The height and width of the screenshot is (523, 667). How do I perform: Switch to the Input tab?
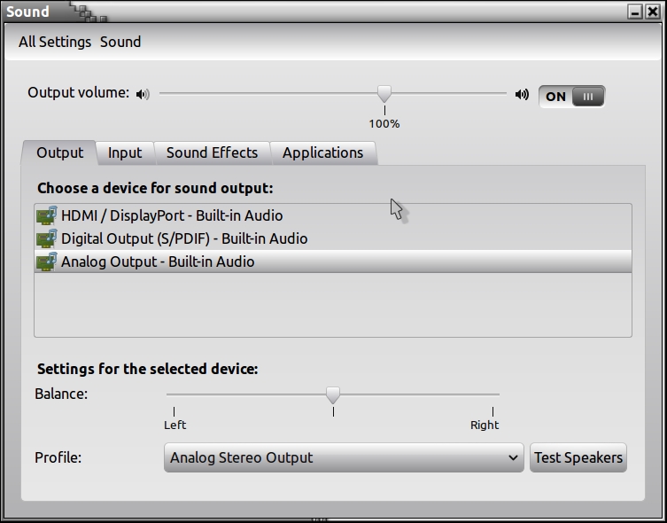[x=125, y=152]
